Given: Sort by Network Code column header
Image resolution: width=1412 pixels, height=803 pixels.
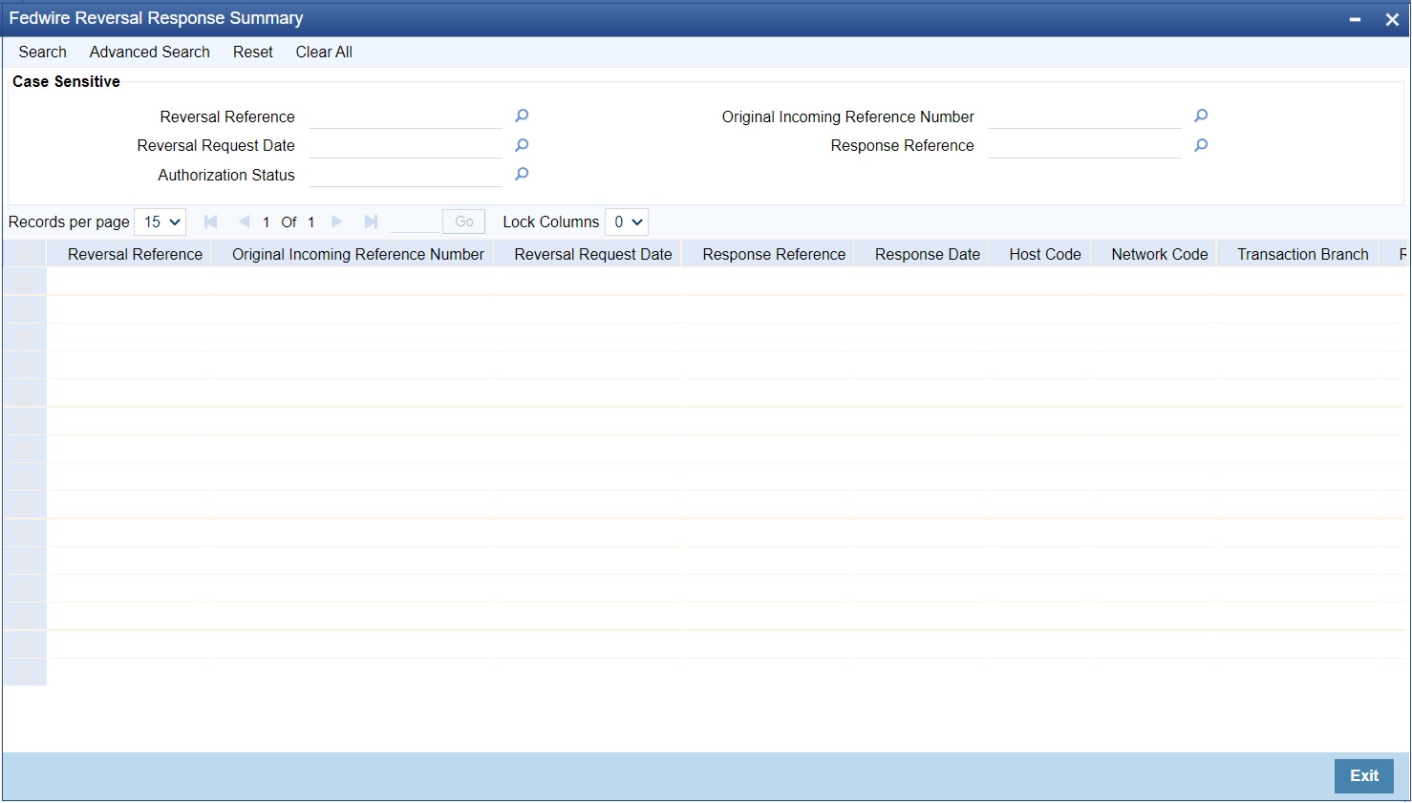Looking at the screenshot, I should (1160, 254).
